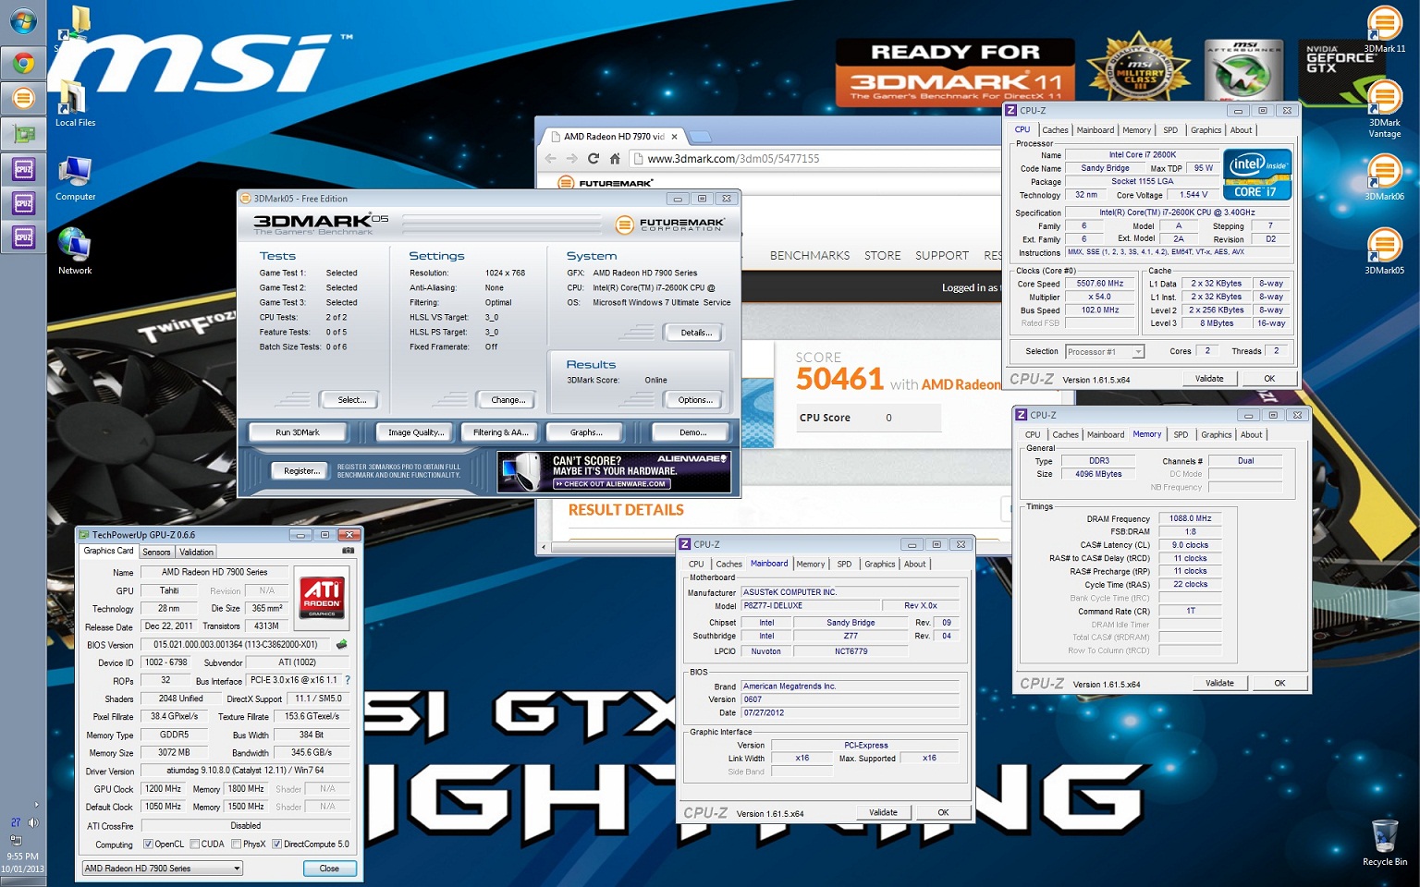1420x887 pixels.
Task: Toggle OpenCL checkbox in GPU-Z
Action: click(x=148, y=844)
